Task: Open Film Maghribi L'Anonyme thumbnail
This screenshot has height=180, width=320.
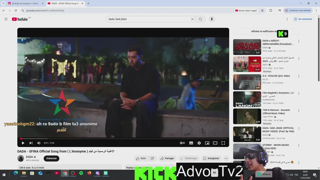Action: [247, 99]
